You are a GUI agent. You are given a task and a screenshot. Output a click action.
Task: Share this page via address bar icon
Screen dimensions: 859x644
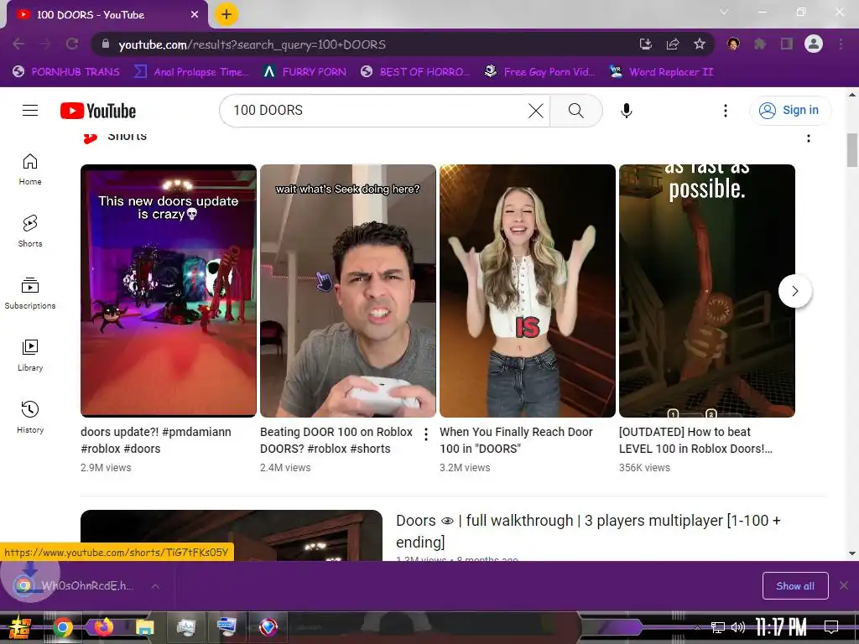click(x=673, y=44)
